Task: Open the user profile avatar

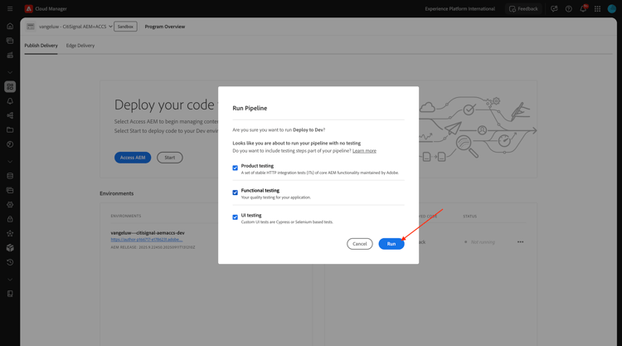Action: click(x=612, y=9)
